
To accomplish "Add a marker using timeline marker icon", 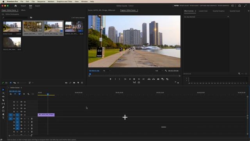I will coord(24,94).
